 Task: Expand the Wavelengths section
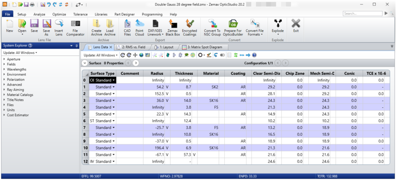coord(4,69)
